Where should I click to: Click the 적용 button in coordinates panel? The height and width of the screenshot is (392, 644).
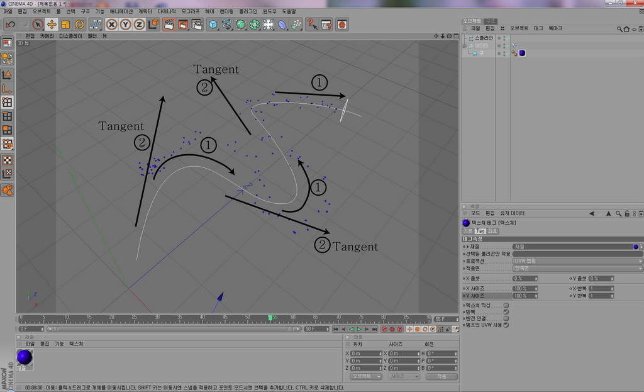pos(441,376)
